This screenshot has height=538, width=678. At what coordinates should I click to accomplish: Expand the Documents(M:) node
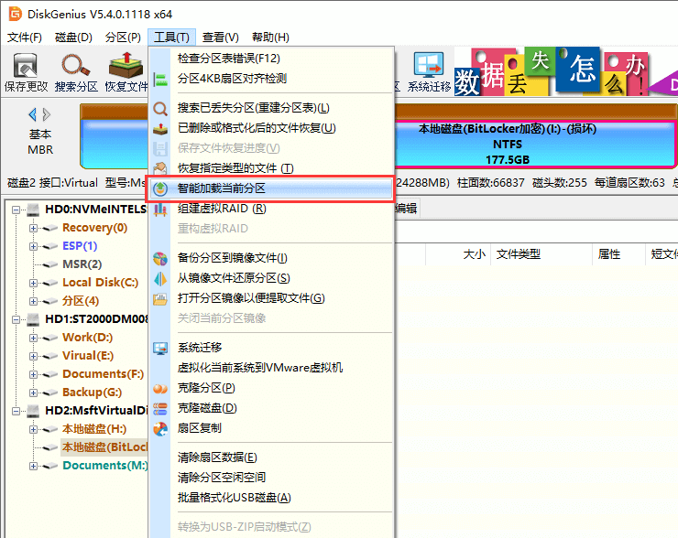33,466
